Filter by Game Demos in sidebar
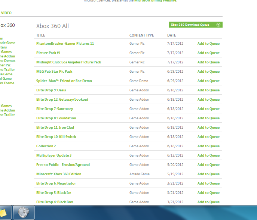The image size is (257, 220). pos(8,61)
